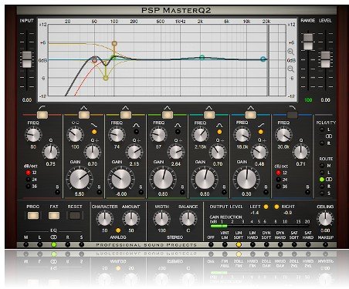Select the orange band node at +5.5 dB on the graph
The height and width of the screenshot is (289, 349).
click(x=114, y=43)
